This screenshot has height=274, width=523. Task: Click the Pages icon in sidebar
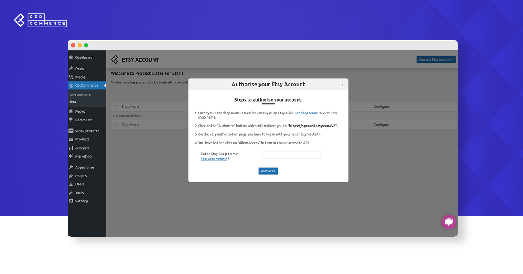pyautogui.click(x=71, y=111)
